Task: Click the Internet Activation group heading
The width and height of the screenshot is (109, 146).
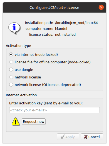Action: 21,95
